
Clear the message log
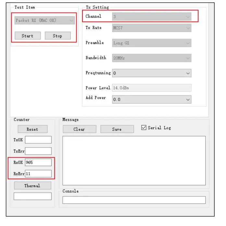pyautogui.click(x=80, y=129)
